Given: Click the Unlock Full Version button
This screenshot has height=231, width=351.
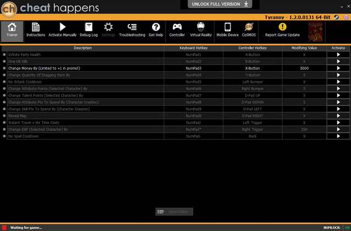Looking at the screenshot, I should click(220, 4).
